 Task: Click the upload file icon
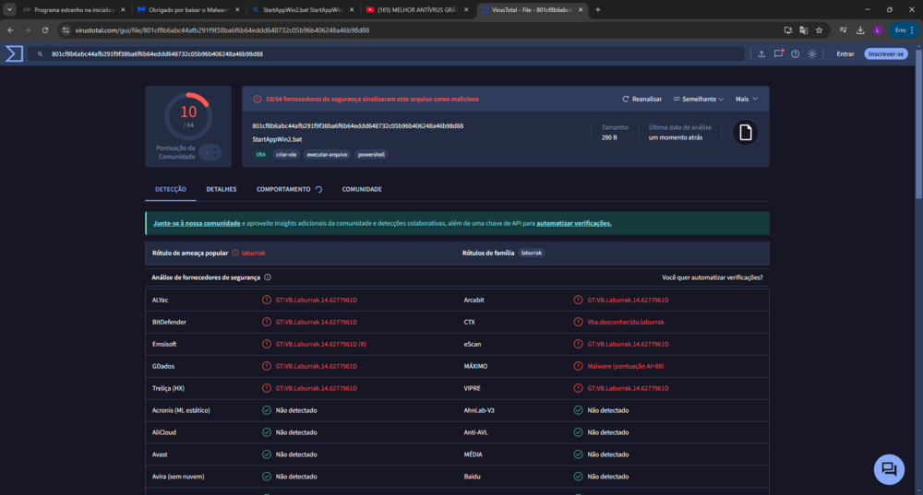[x=761, y=53]
